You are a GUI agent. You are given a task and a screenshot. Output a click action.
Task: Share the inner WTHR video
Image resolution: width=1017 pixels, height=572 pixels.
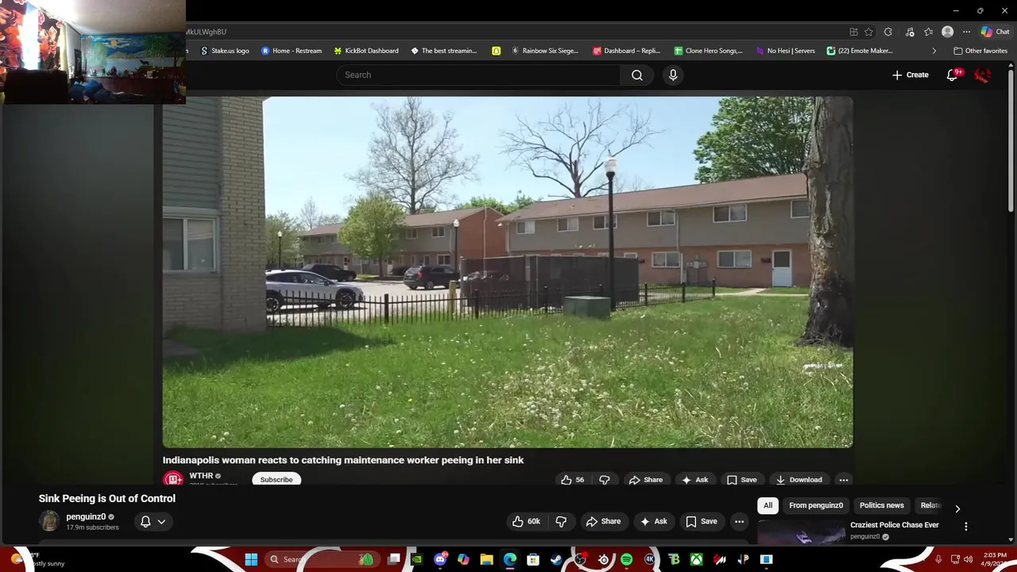coord(645,480)
